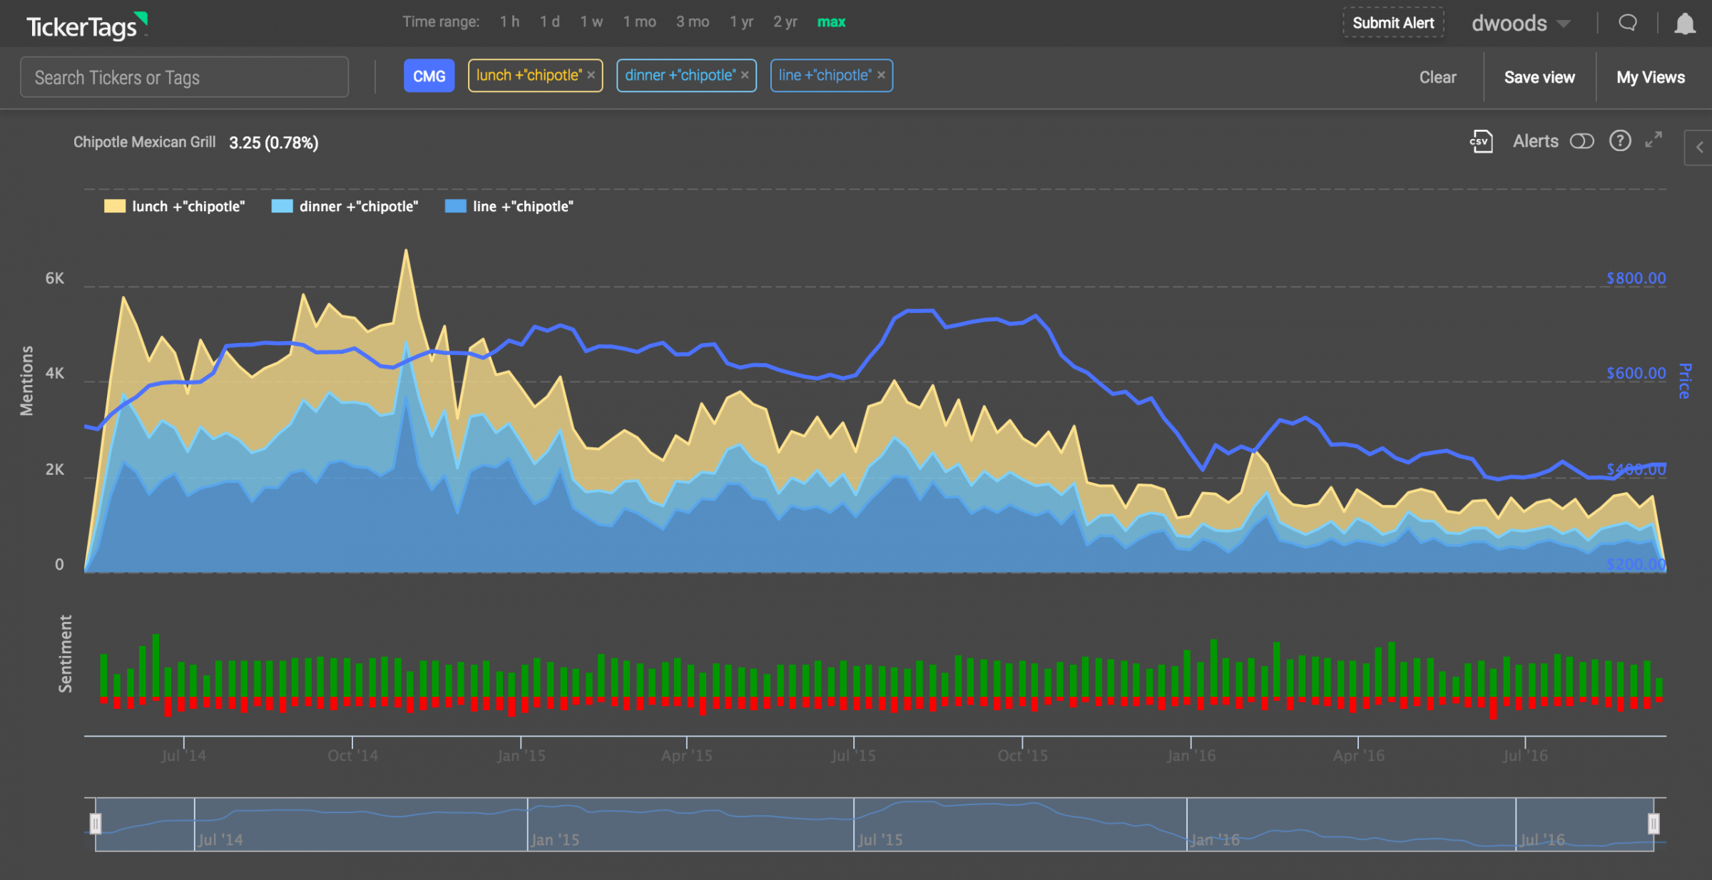Viewport: 1712px width, 880px height.
Task: Select the CMG ticker chip
Action: click(429, 76)
